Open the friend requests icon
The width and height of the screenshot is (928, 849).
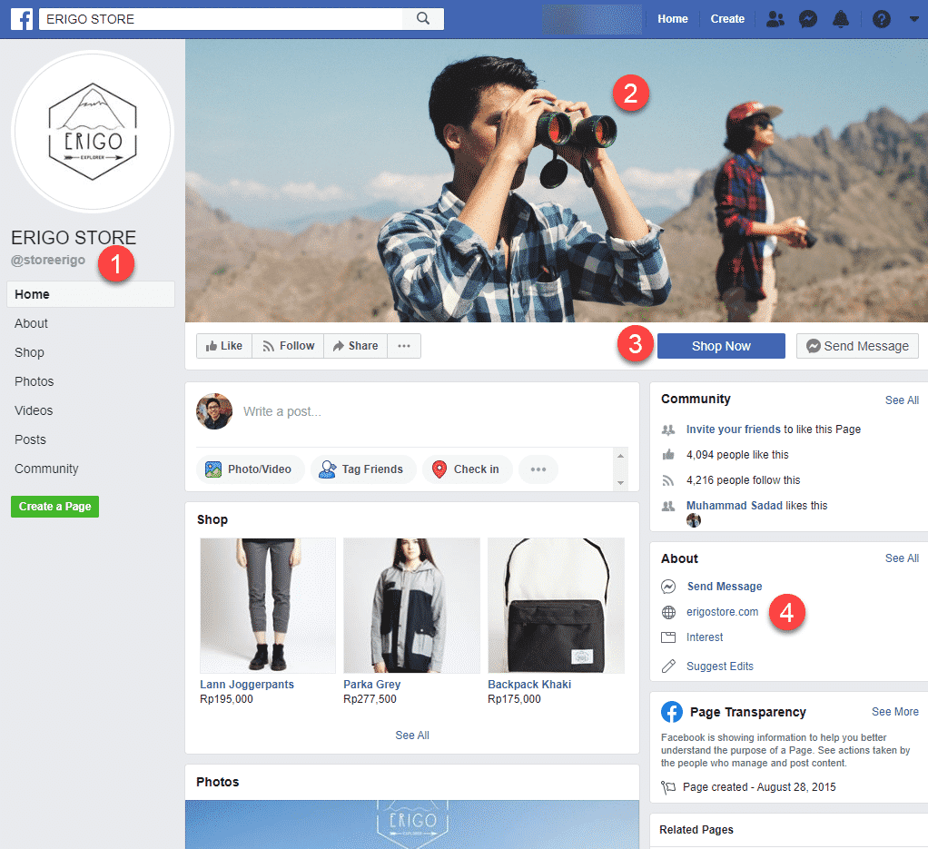[775, 19]
